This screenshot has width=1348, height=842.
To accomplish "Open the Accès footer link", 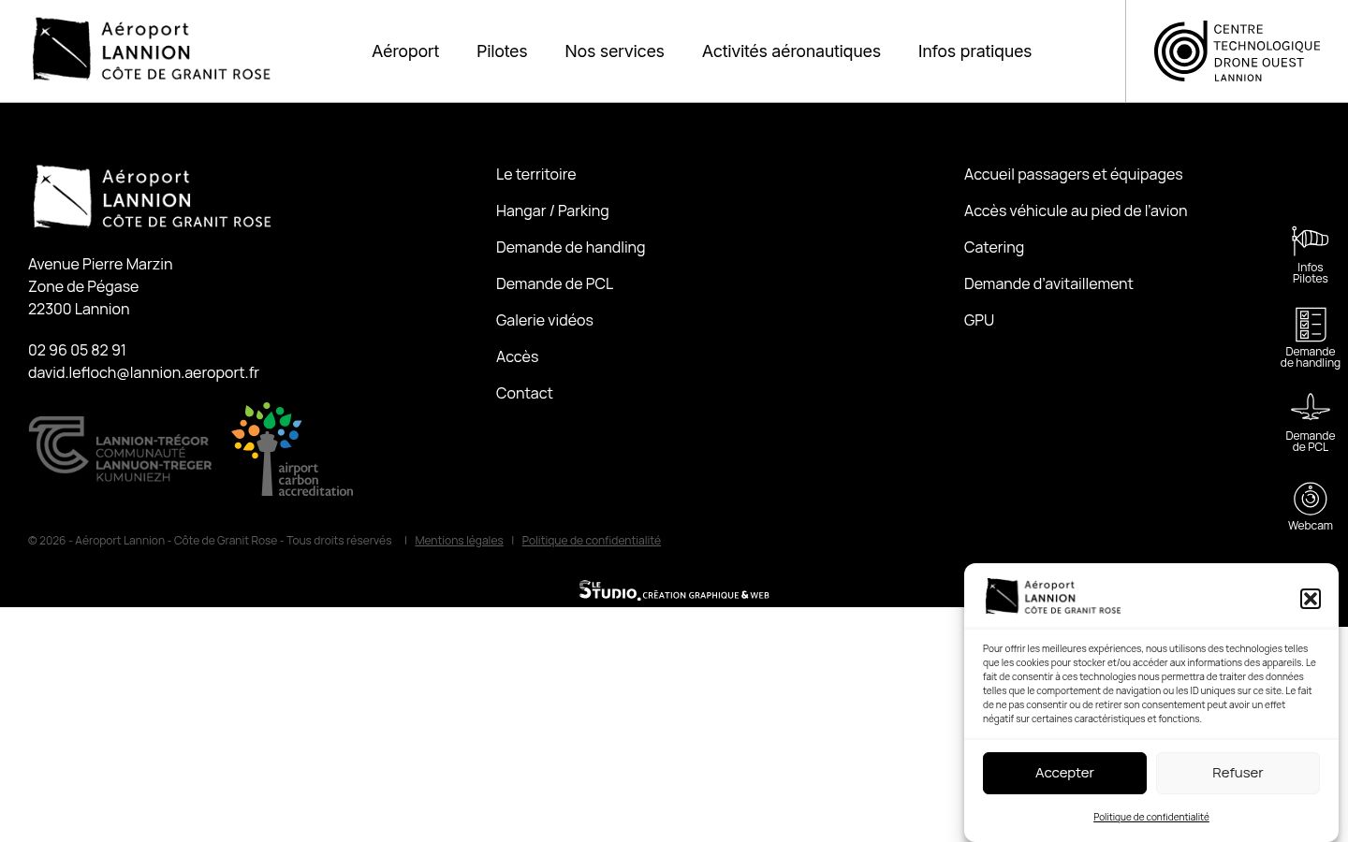I will coord(517,356).
